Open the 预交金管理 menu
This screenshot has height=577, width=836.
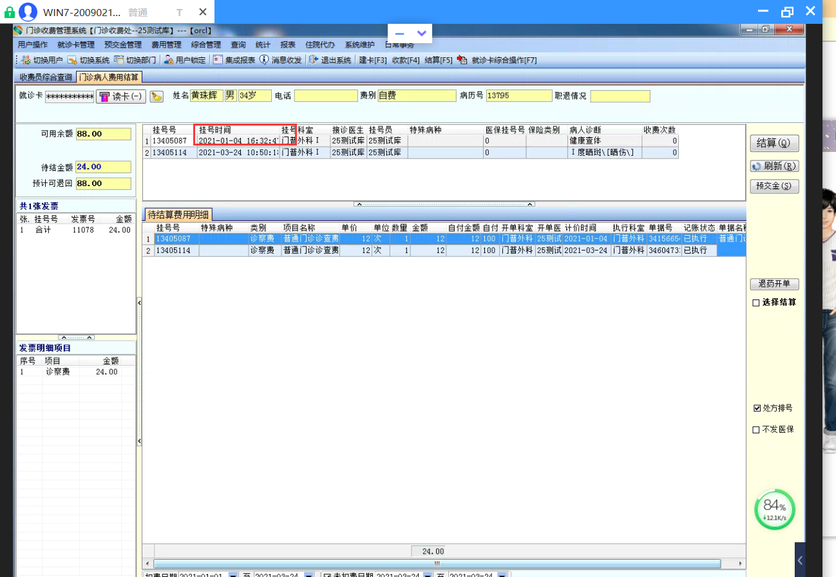pyautogui.click(x=123, y=45)
